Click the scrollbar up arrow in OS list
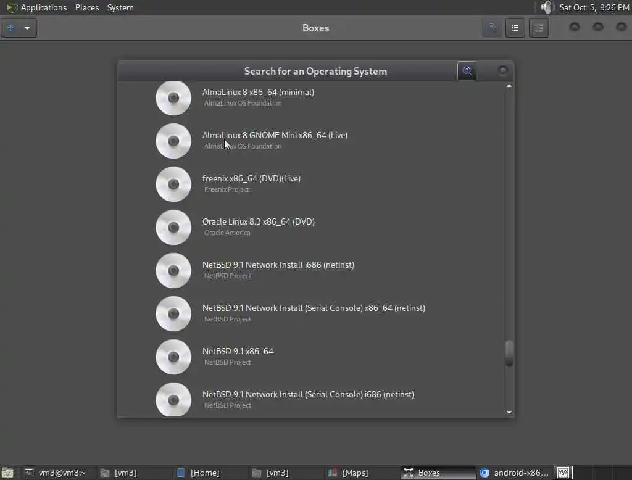632x480 pixels. (x=509, y=86)
